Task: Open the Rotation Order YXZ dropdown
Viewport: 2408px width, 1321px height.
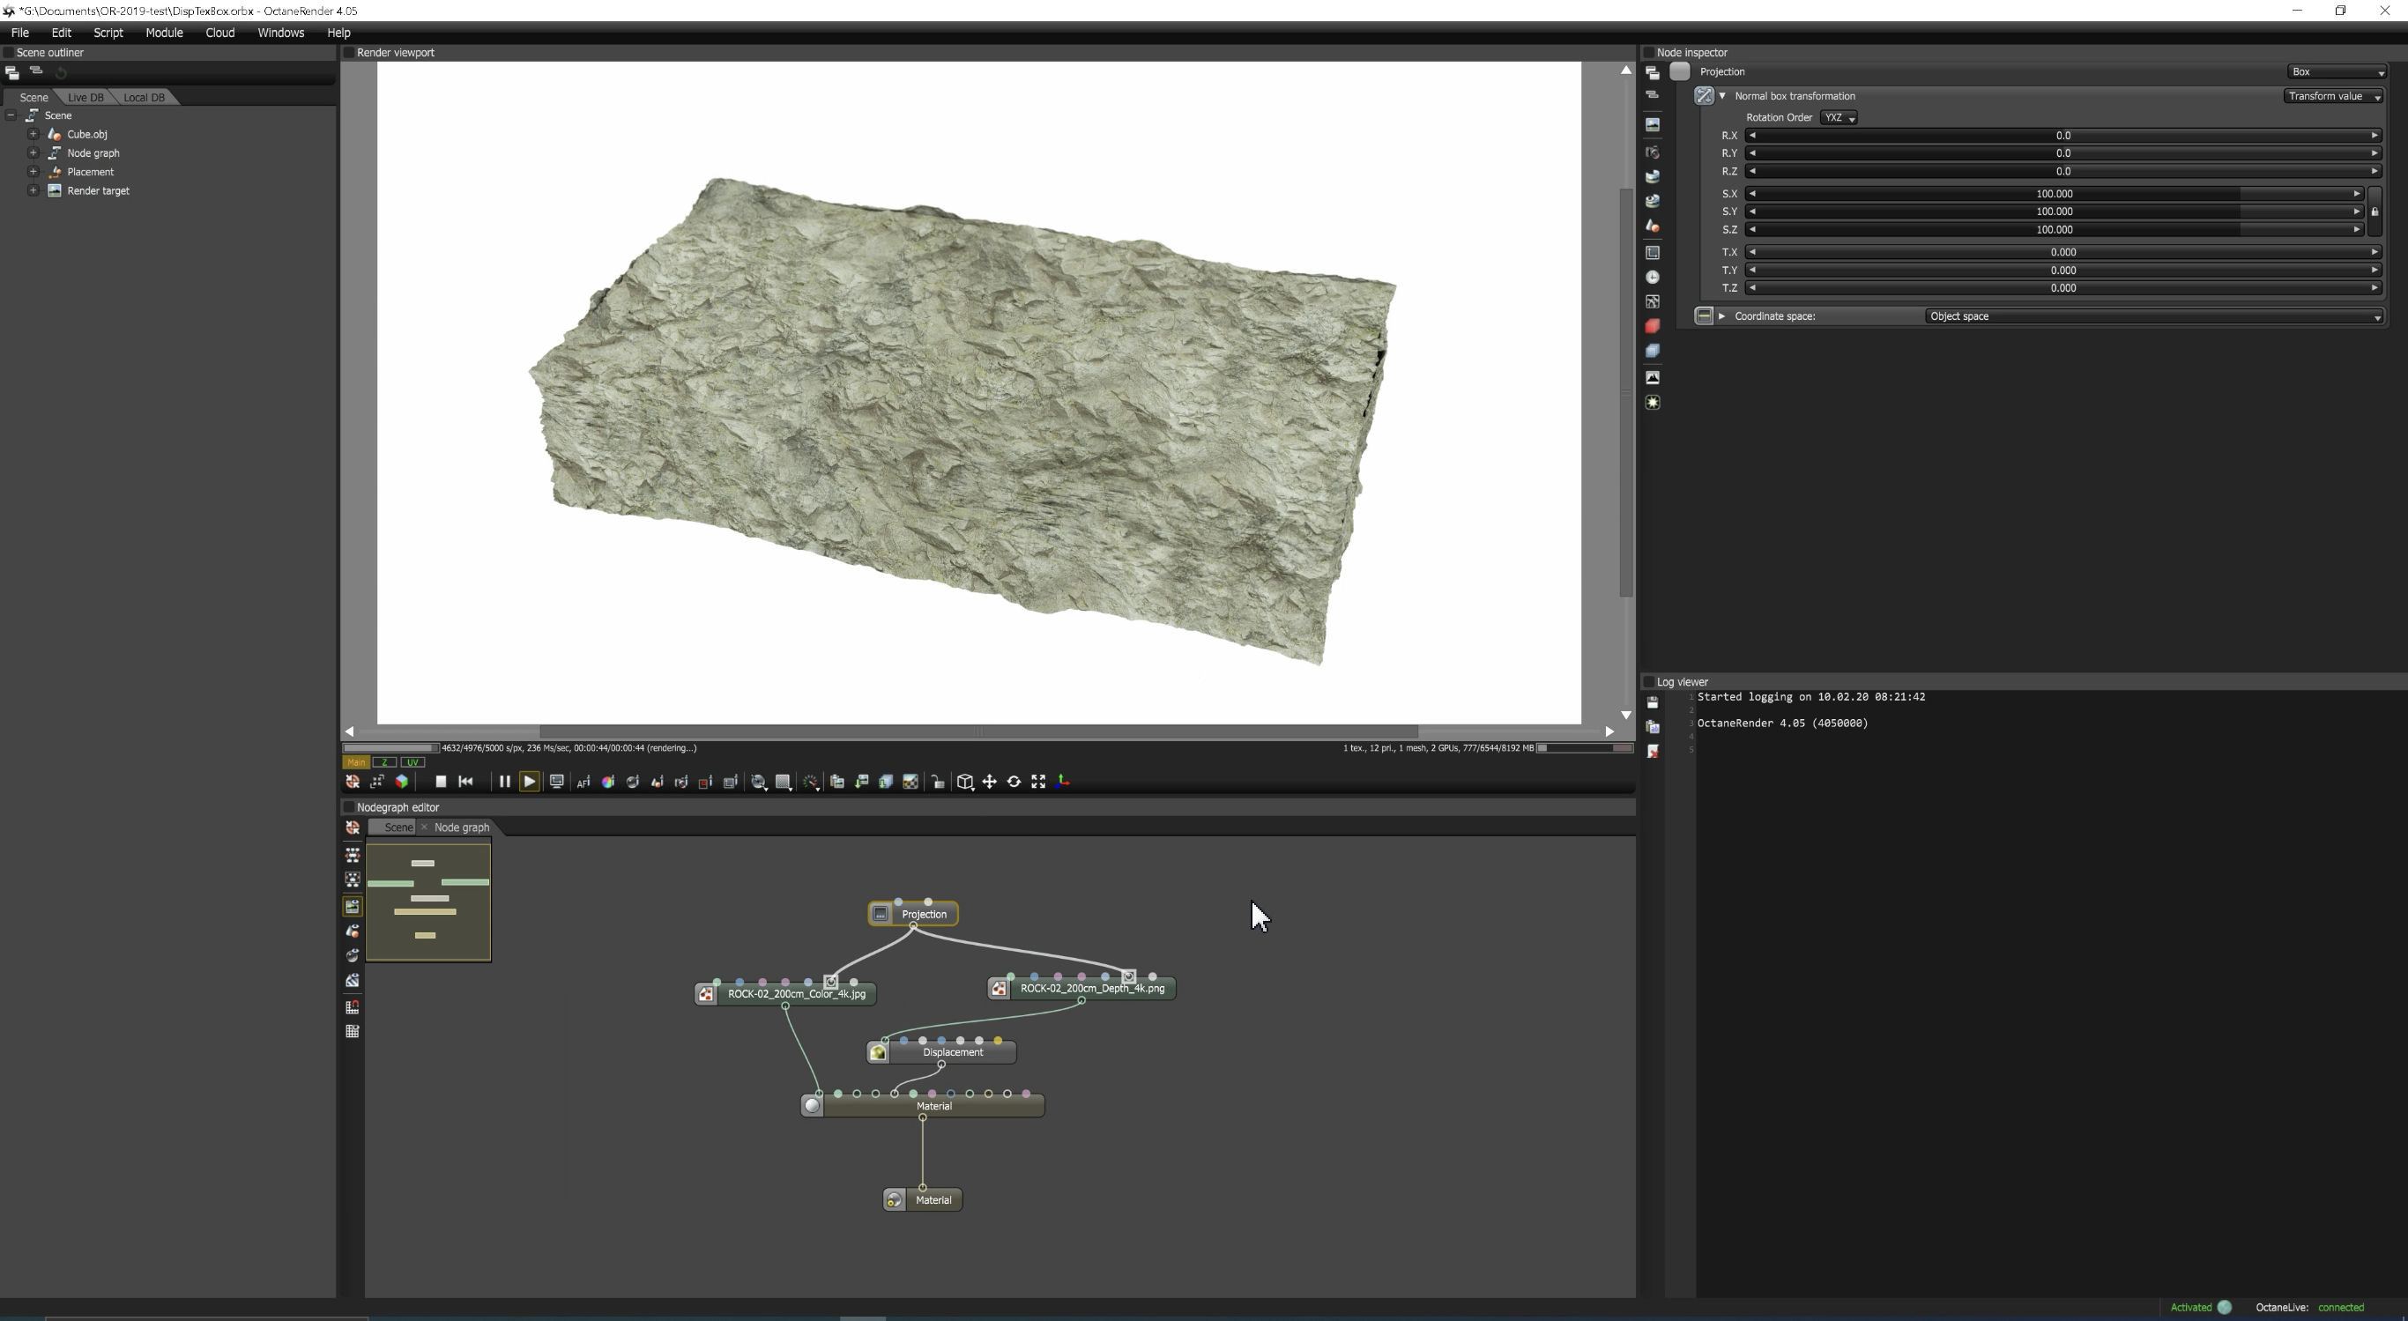Action: 1839,118
